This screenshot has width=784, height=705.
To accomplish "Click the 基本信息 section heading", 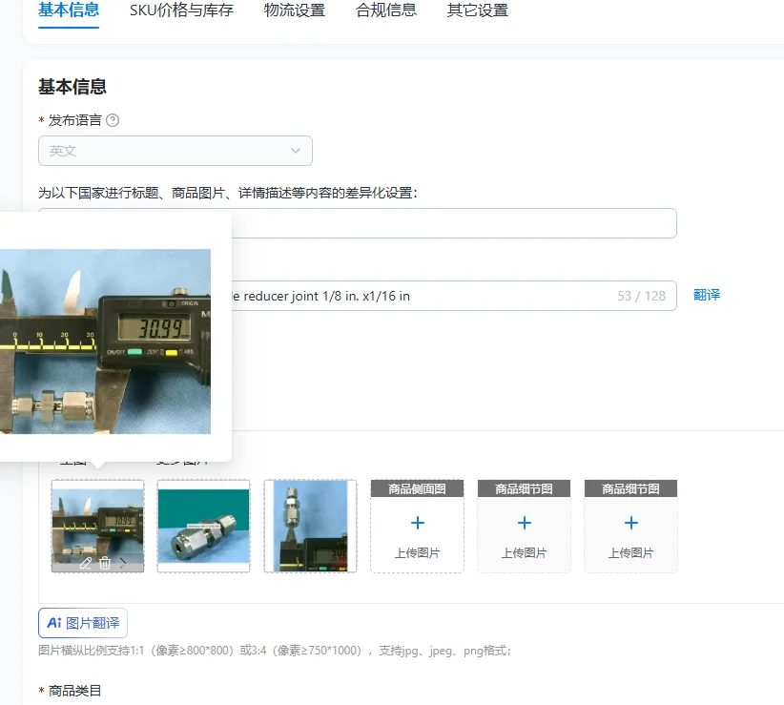I will (72, 87).
